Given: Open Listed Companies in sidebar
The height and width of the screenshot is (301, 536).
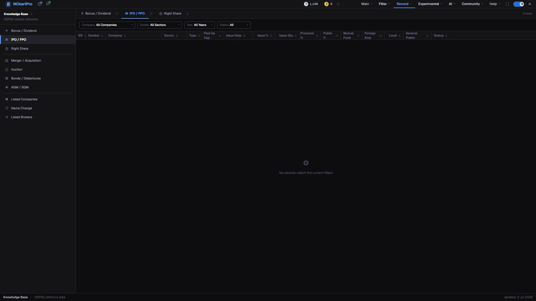Looking at the screenshot, I should (38, 99).
